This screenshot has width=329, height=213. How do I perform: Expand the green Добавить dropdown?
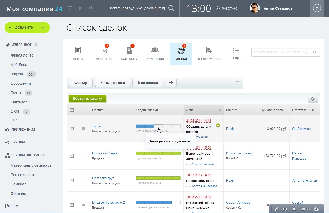(43, 28)
